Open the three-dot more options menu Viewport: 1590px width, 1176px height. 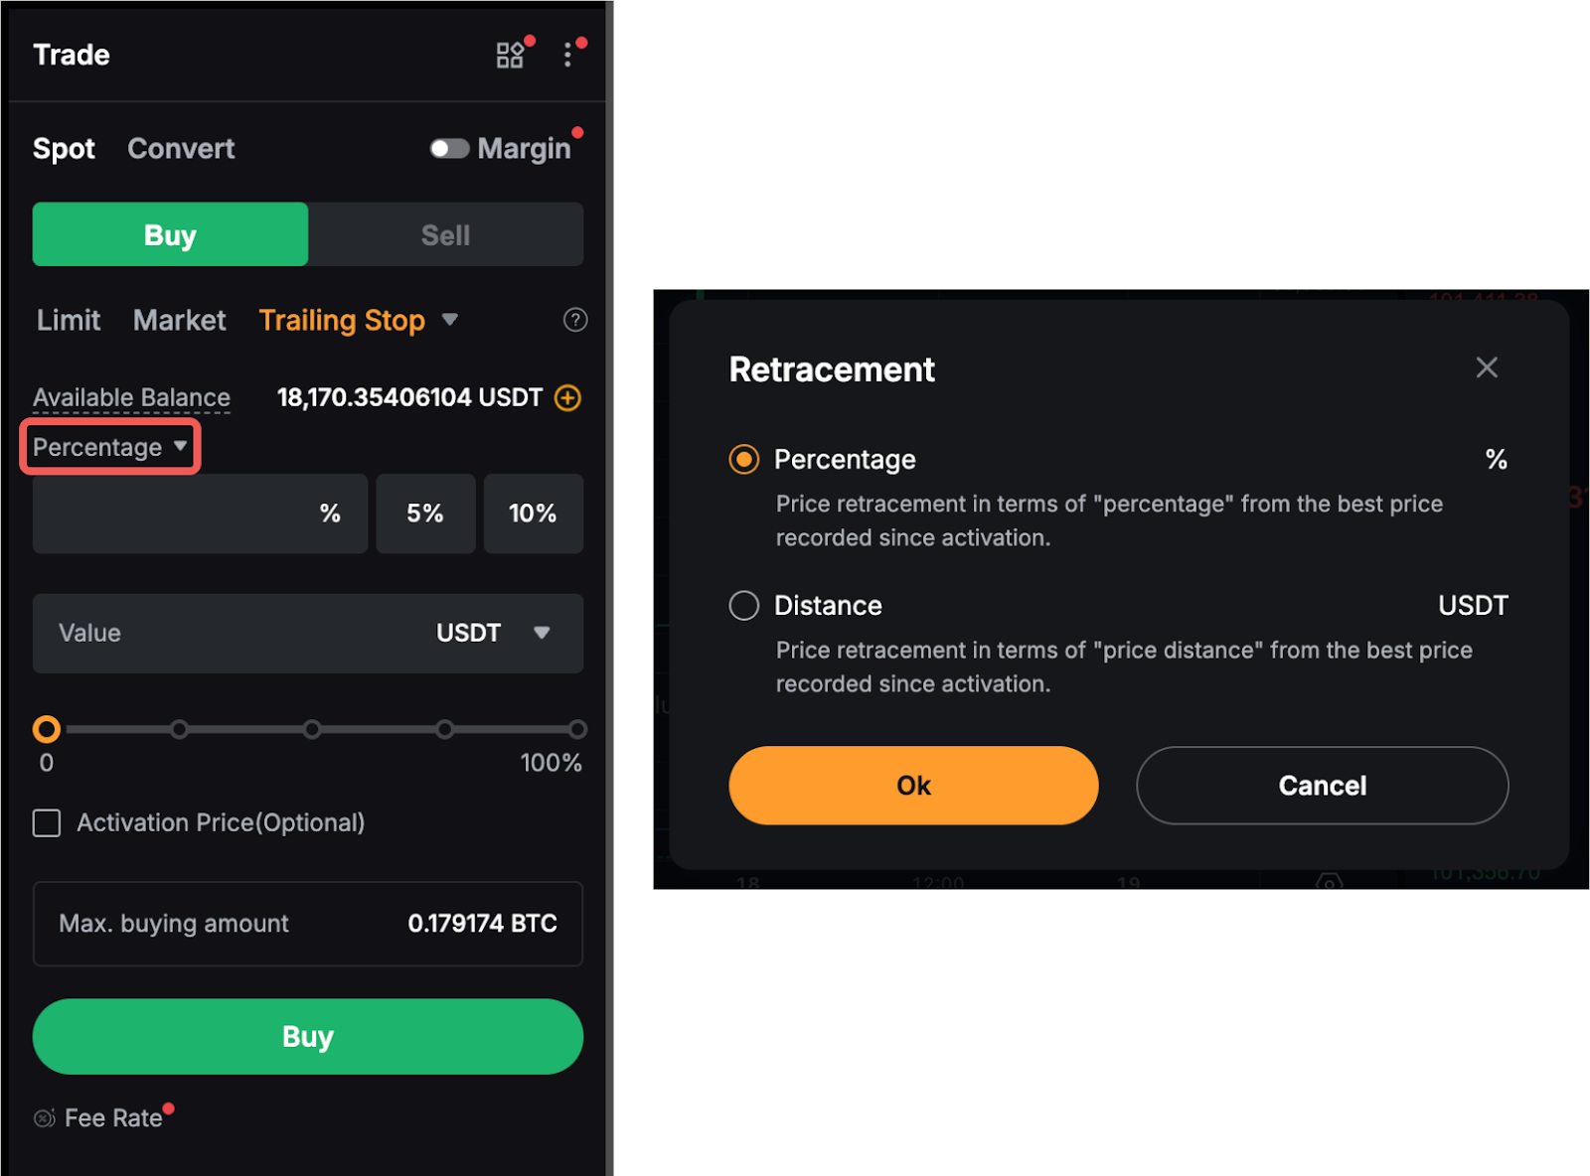tap(567, 55)
